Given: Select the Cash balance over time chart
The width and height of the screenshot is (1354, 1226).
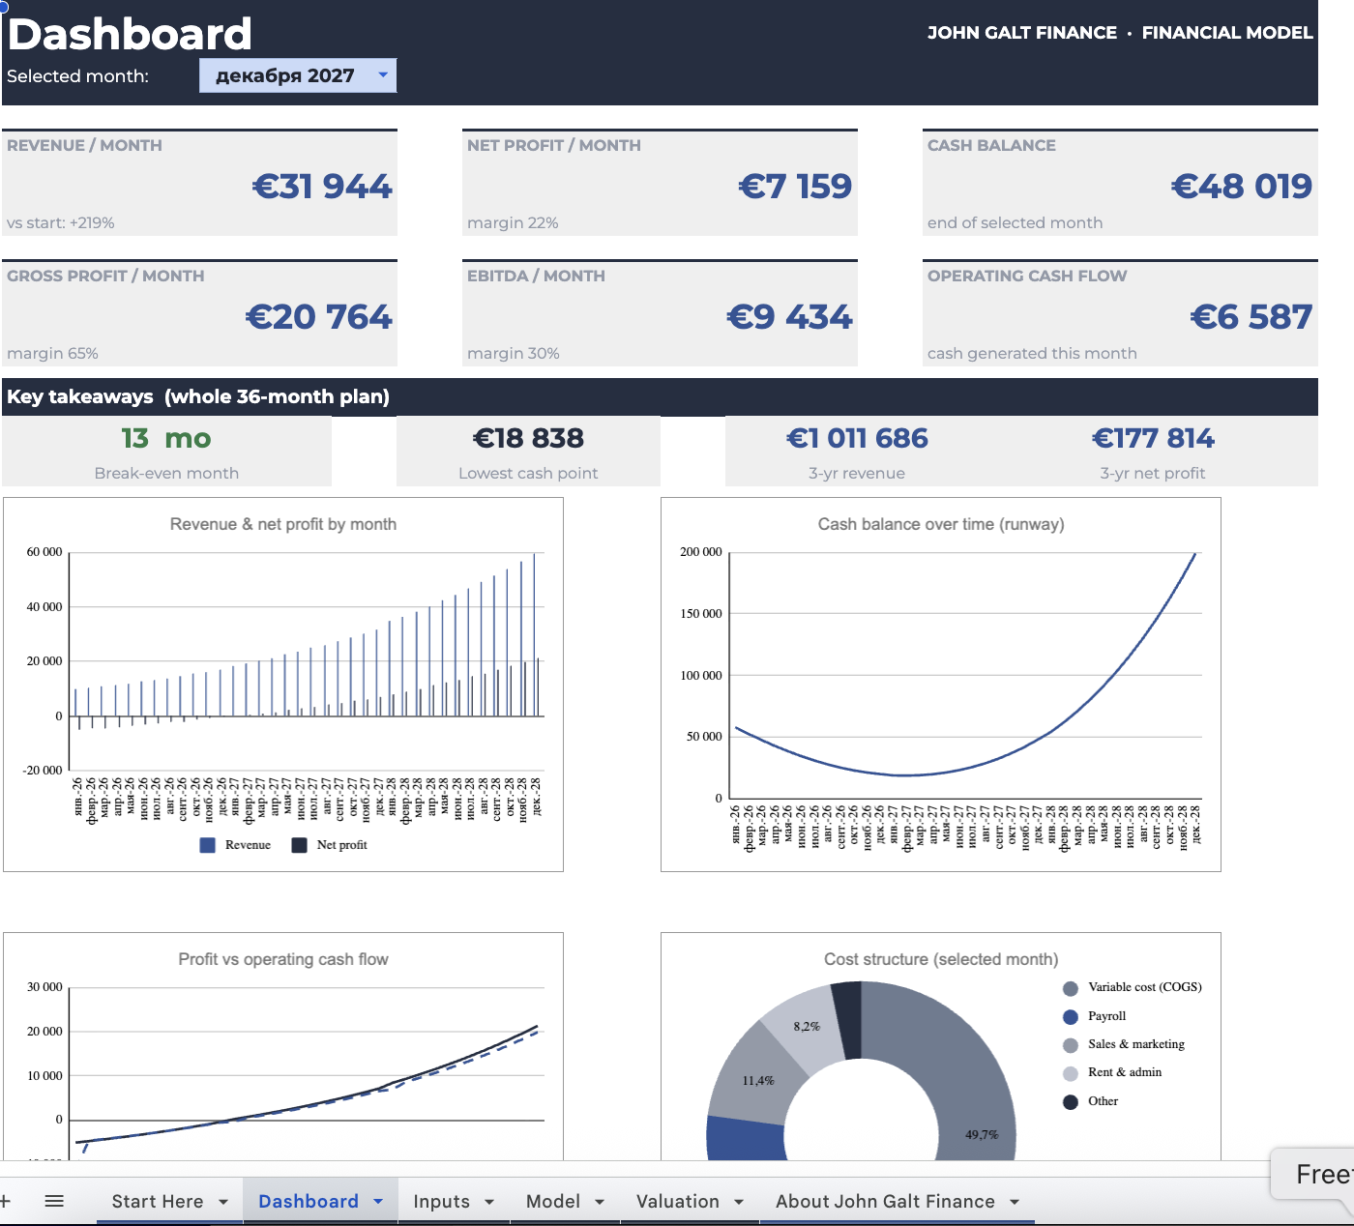Looking at the screenshot, I should click(x=941, y=685).
